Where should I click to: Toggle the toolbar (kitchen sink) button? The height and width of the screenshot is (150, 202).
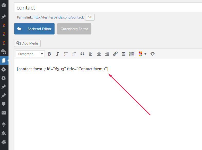132,54
